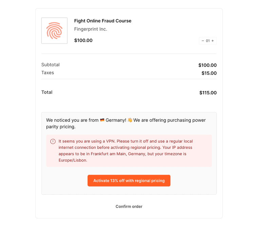Screen dimensions: 260x225
Task: Click the $15.00 taxes amount
Action: tap(209, 73)
